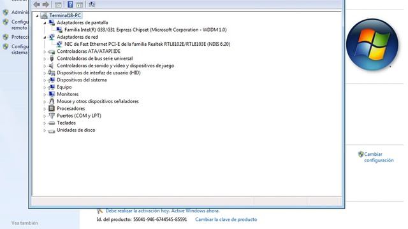Expand the Dispositivos del sistema node
Screen dimensions: 408x229
(x=45, y=80)
